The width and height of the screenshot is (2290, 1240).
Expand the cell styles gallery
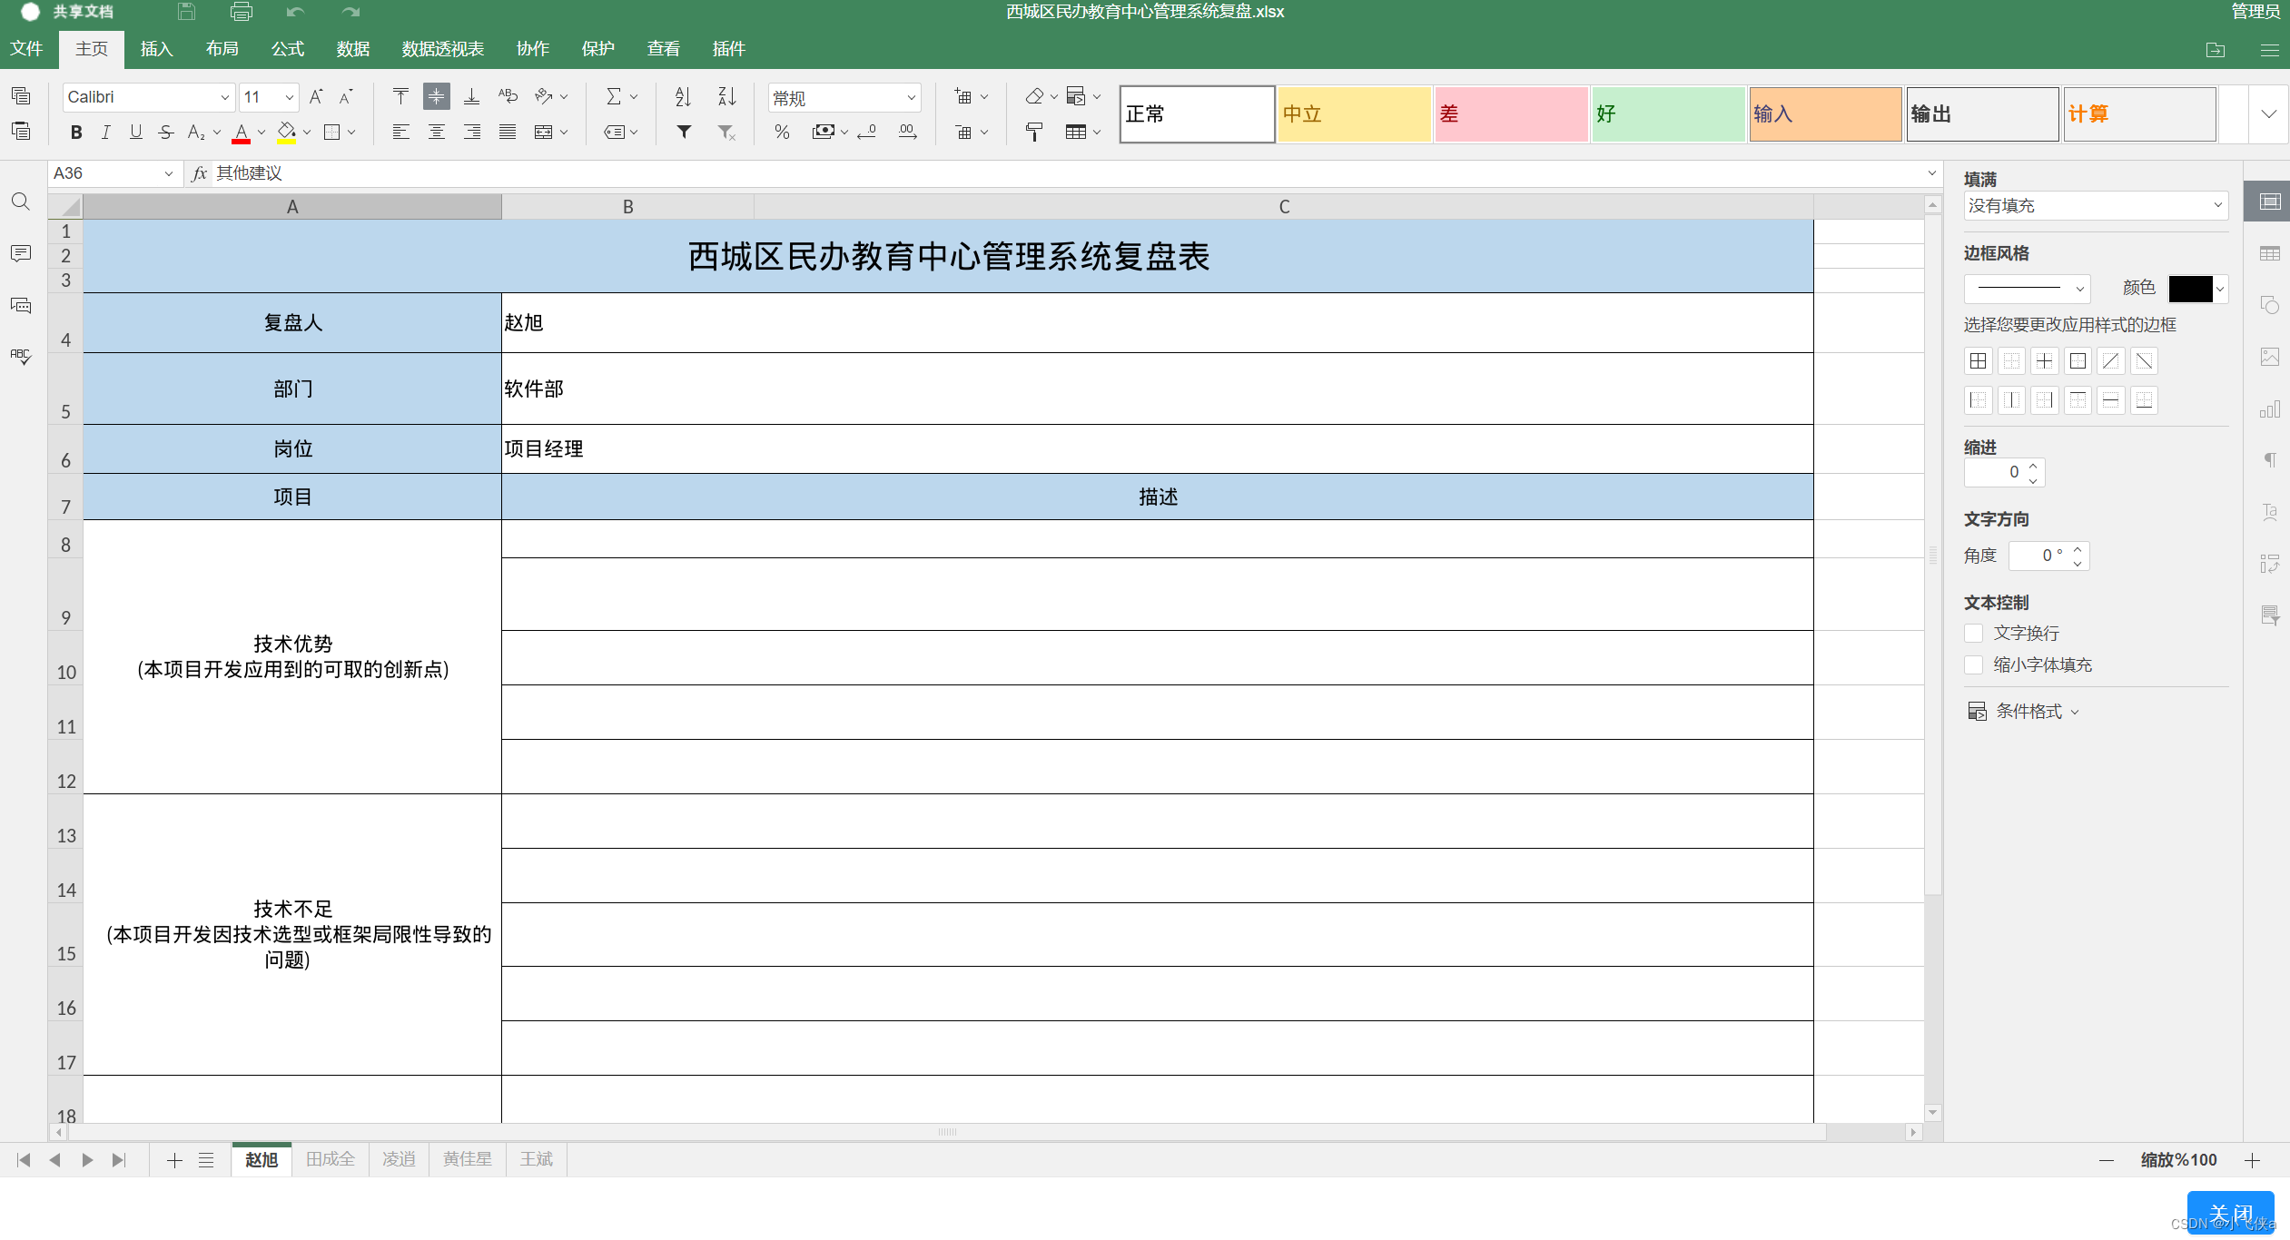point(2269,114)
